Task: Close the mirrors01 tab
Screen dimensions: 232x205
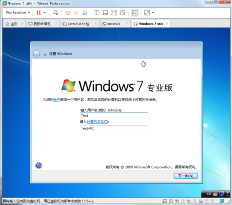Action: 127,24
